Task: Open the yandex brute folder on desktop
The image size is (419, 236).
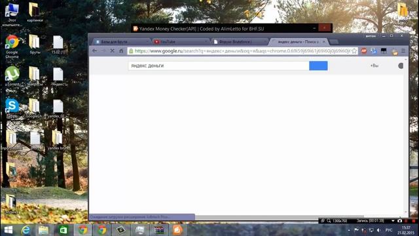Action: click(58, 140)
